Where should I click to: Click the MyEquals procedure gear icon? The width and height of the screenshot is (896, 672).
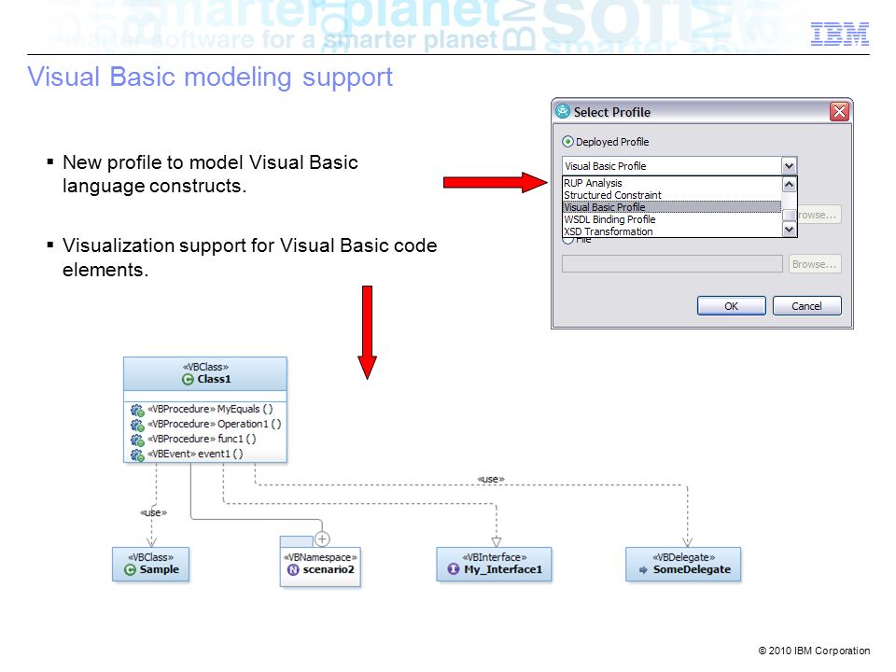click(x=137, y=410)
